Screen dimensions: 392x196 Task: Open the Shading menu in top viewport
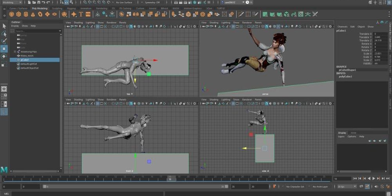(78, 23)
